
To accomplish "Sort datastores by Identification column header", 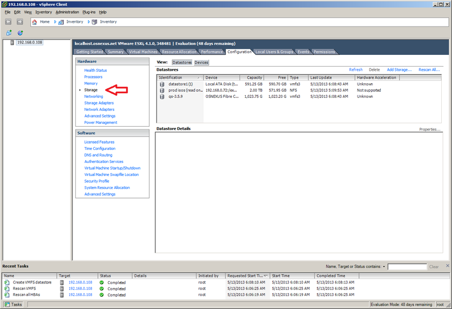I will (x=180, y=78).
